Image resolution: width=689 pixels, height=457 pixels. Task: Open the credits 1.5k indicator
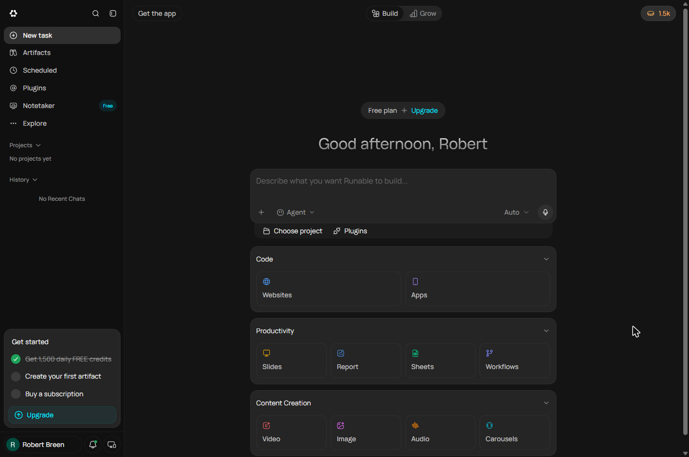click(x=658, y=13)
